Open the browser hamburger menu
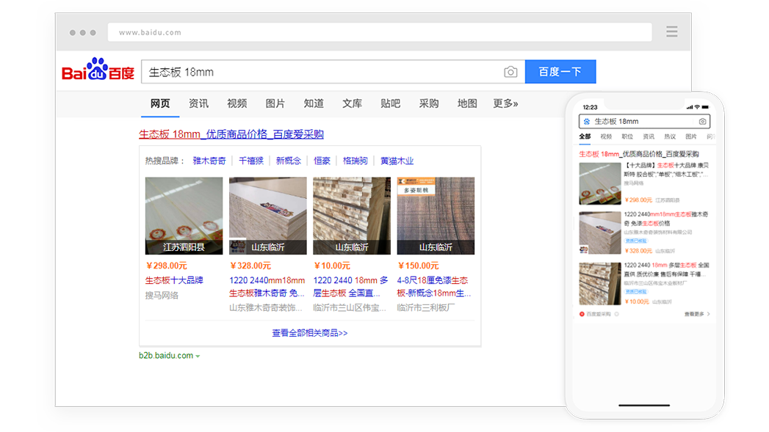The width and height of the screenshot is (769, 432). pyautogui.click(x=672, y=32)
